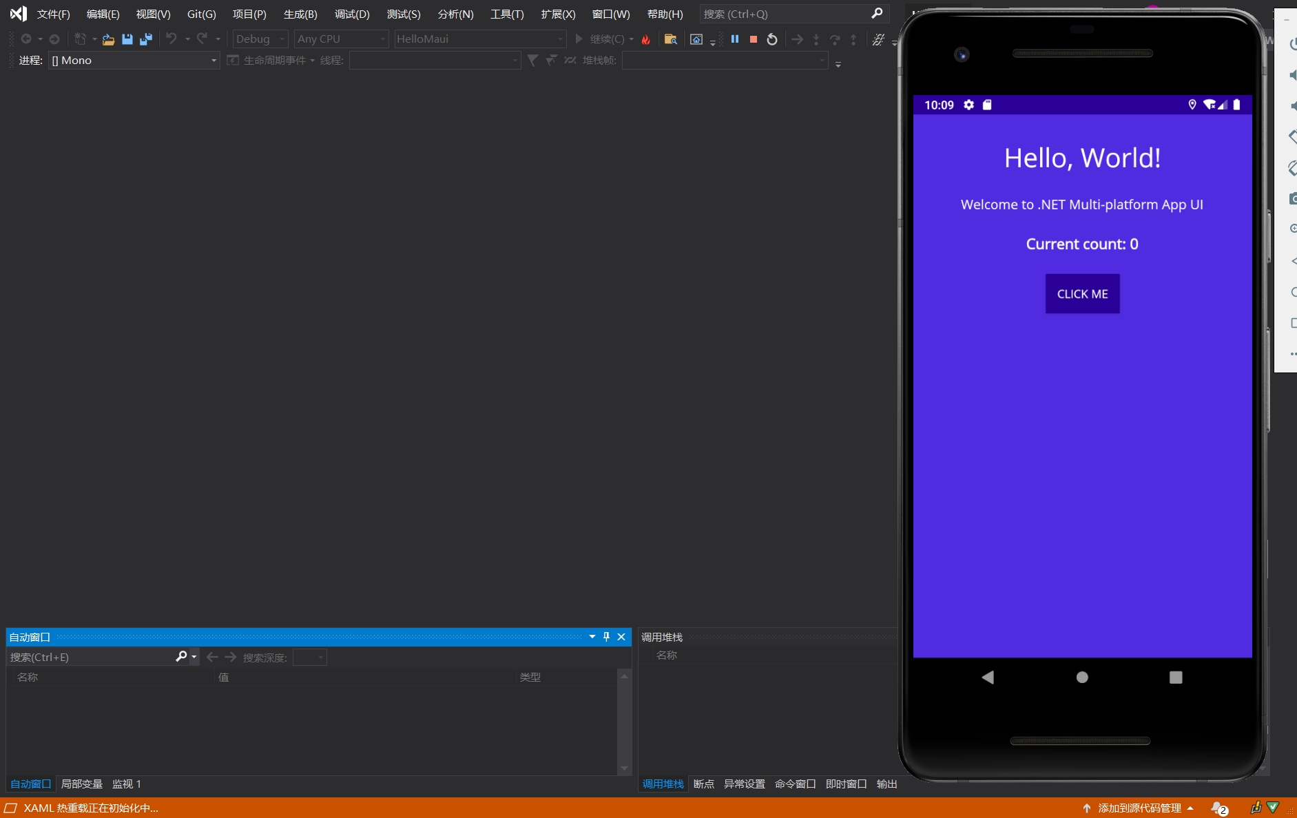The height and width of the screenshot is (818, 1297).
Task: Open the stack frame combo box
Action: click(x=725, y=61)
